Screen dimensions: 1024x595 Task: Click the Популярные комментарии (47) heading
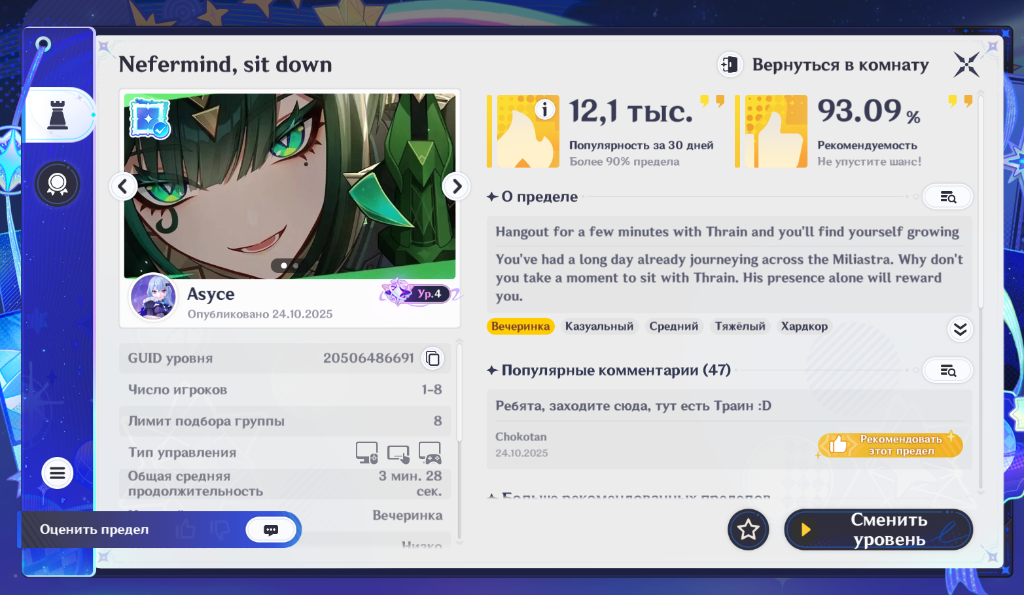pyautogui.click(x=616, y=370)
